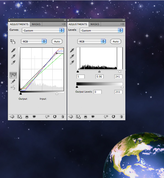The image size is (164, 178).
Task: Select the pencil draw curve tool
Action: click(13, 81)
